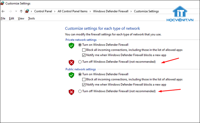This screenshot has height=123, width=200.
Task: Go to Control Panel in the breadcrumb
Action: click(x=43, y=11)
